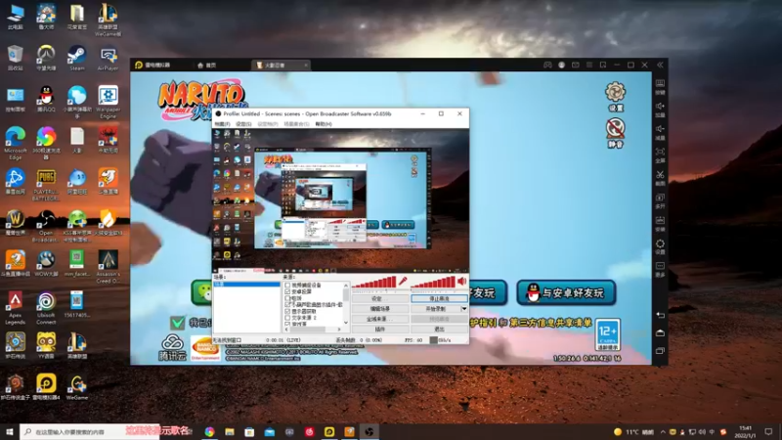Viewport: 782px width, 440px height.
Task: Open the OBS 帮助(H) menu
Action: pyautogui.click(x=324, y=124)
